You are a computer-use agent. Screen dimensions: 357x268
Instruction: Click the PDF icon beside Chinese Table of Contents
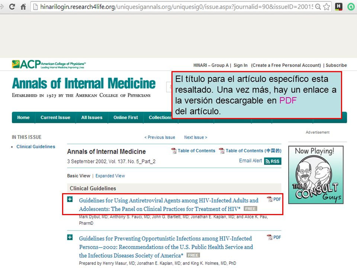click(222, 151)
